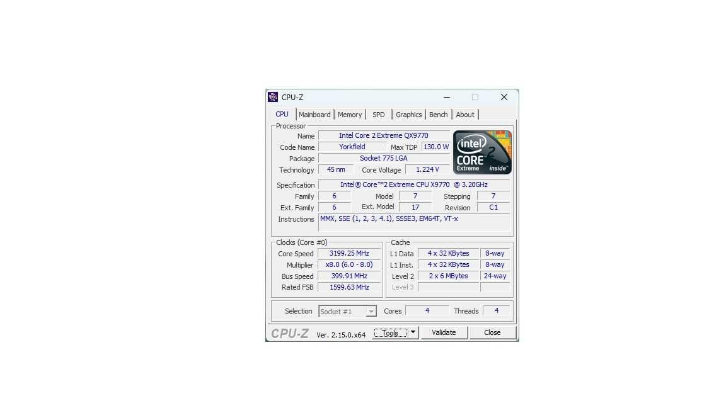Click the Package value Socket 775 LGA
Screen dimensions: 726x408
click(x=384, y=158)
